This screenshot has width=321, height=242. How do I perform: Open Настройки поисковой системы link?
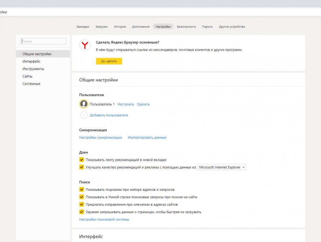[104, 219]
